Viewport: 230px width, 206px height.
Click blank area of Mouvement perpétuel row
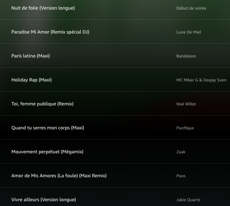coord(129,152)
